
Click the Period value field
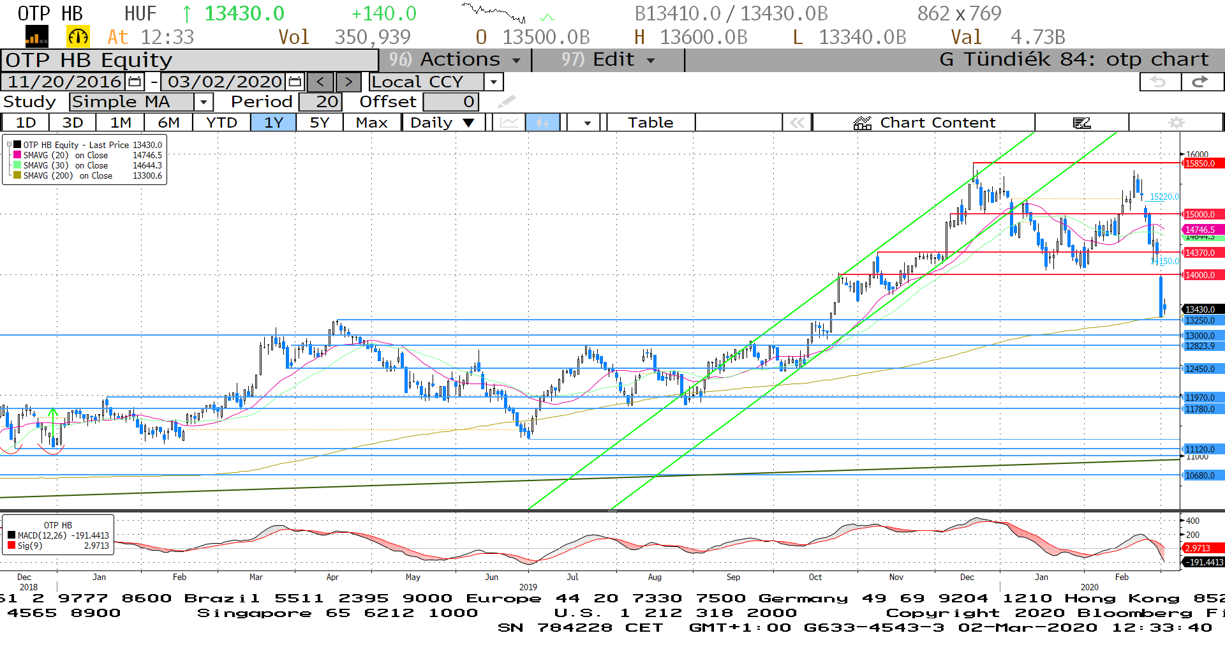(320, 101)
